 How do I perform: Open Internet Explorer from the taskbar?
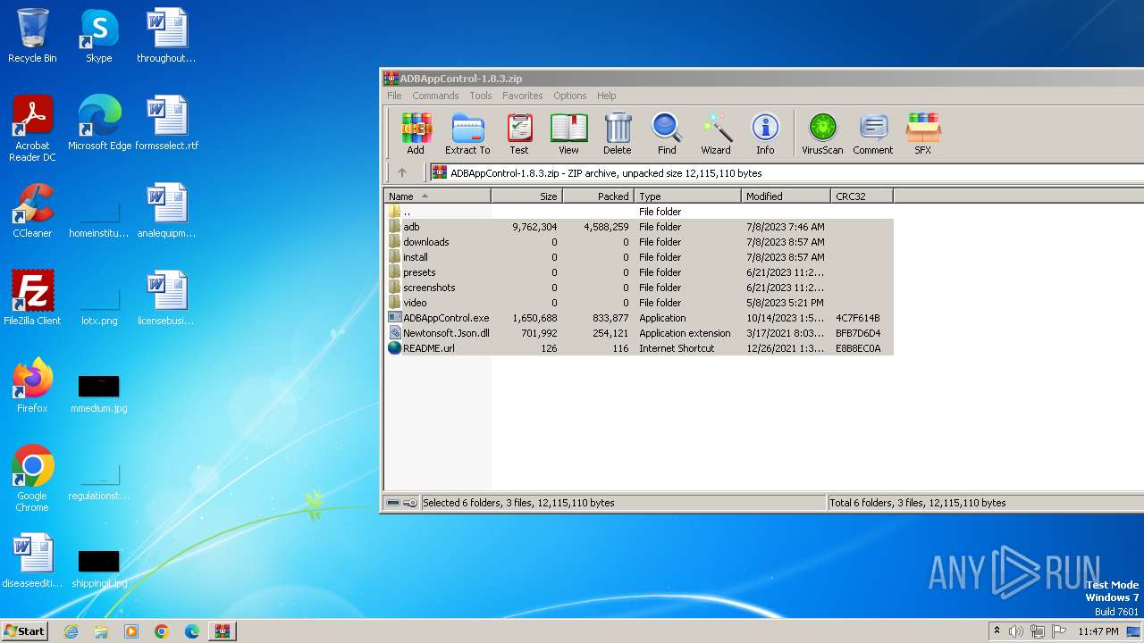(71, 631)
